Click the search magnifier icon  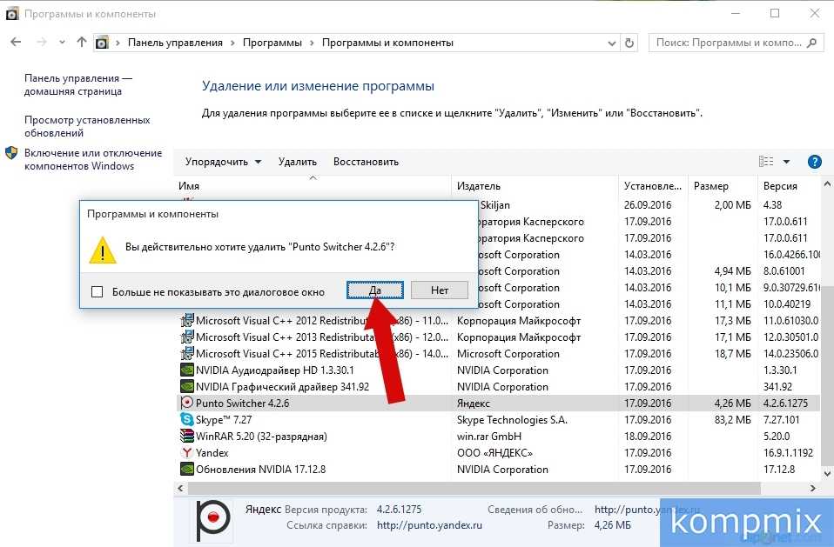pyautogui.click(x=811, y=43)
